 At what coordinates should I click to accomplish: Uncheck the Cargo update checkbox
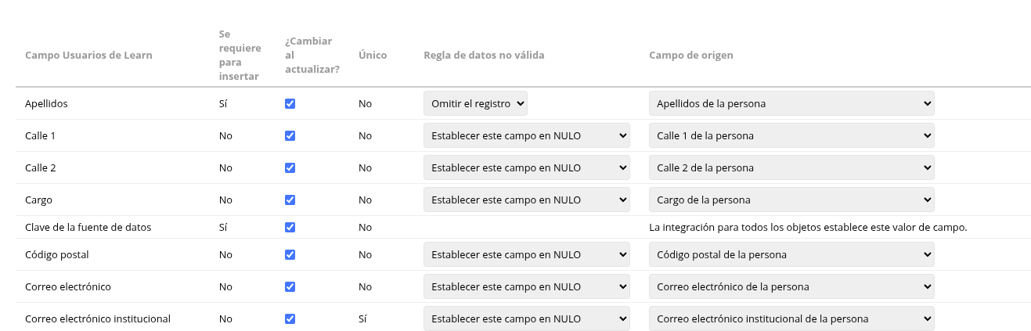pyautogui.click(x=290, y=200)
